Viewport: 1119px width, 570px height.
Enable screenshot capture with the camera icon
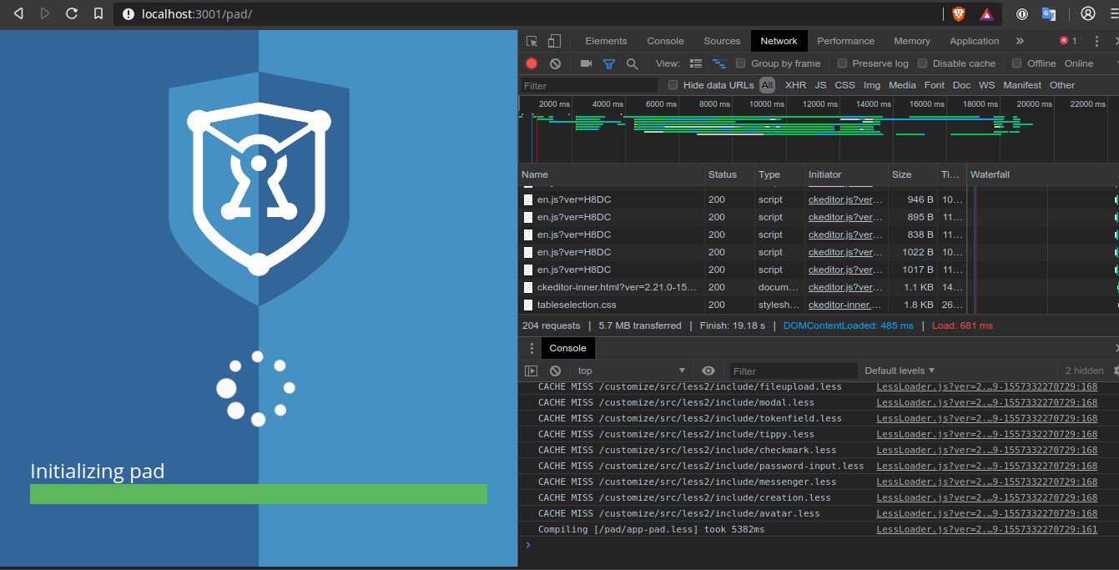586,63
